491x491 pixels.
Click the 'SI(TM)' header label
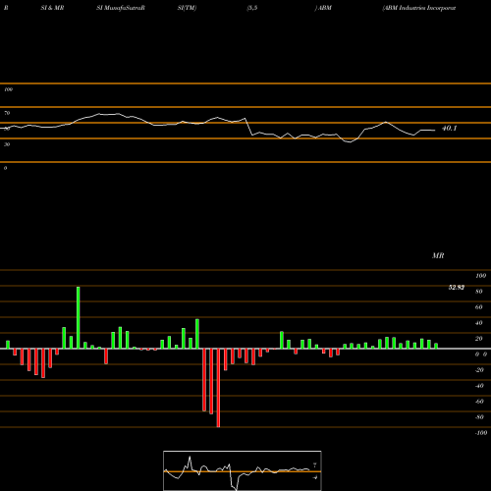point(187,8)
